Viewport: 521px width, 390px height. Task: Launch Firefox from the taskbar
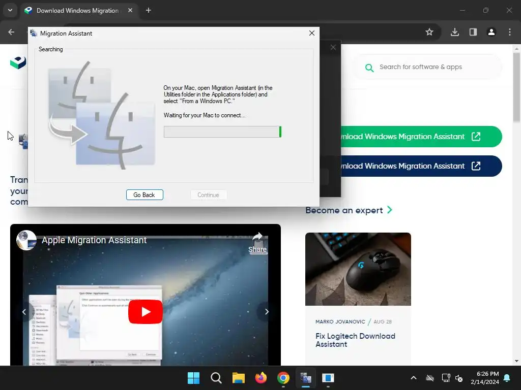[x=261, y=378]
